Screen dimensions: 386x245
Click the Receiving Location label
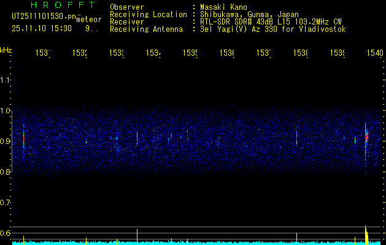pyautogui.click(x=149, y=15)
